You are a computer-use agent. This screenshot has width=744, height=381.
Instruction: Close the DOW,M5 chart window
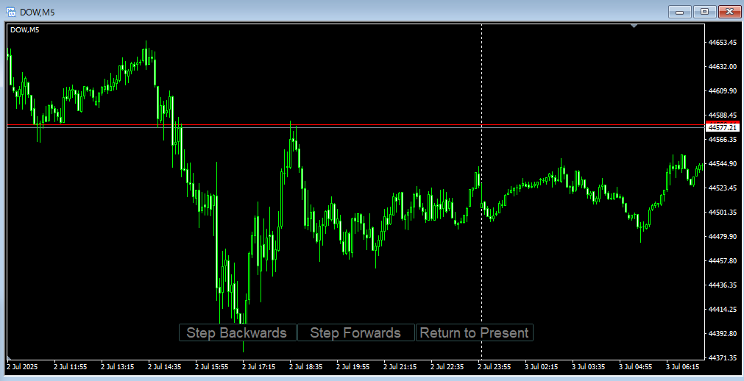point(729,12)
